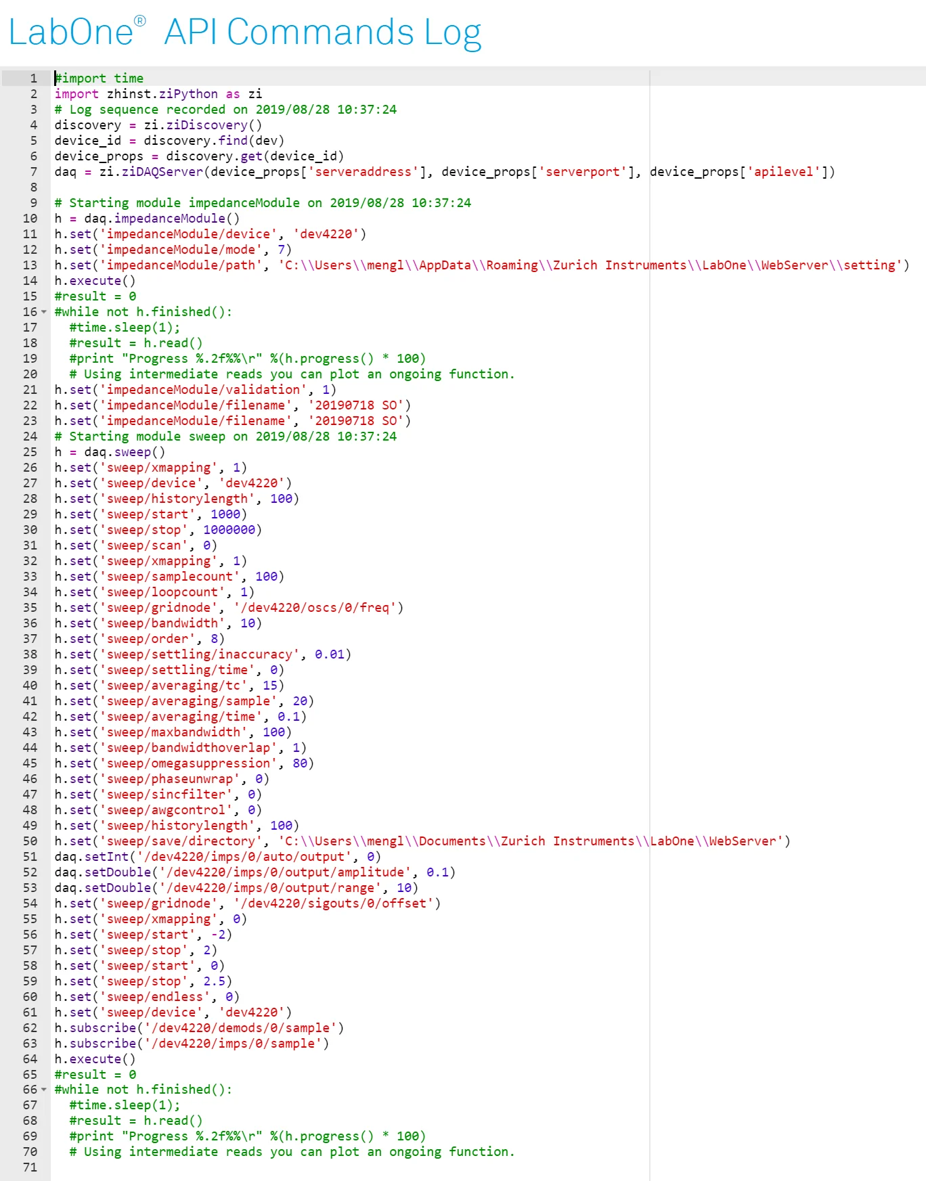Viewport: 926px width, 1181px height.
Task: Click the '#import time' line
Action: 99,79
